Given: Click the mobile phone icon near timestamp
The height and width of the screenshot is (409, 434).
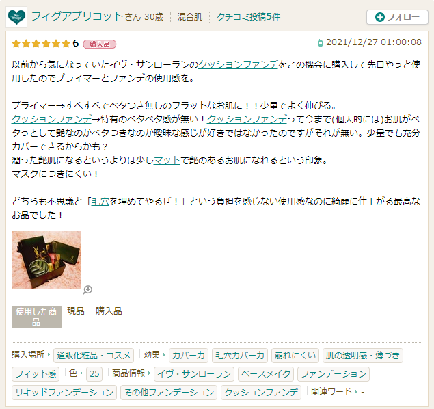Looking at the screenshot, I should 321,43.
